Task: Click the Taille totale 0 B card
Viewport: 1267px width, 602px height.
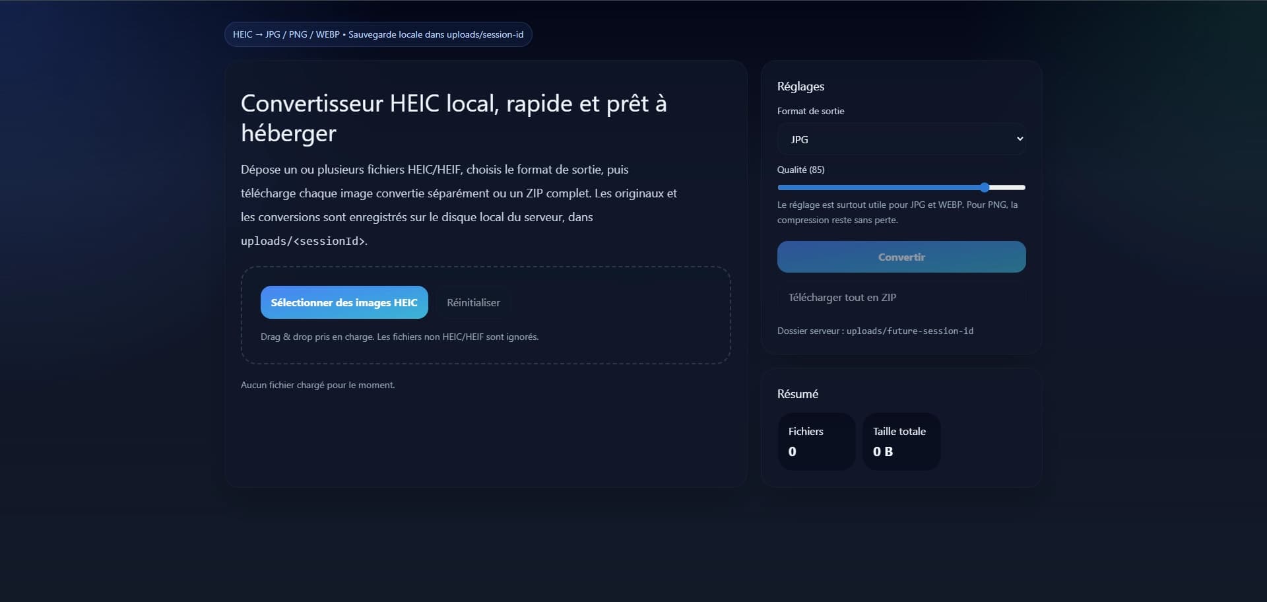Action: (x=901, y=442)
